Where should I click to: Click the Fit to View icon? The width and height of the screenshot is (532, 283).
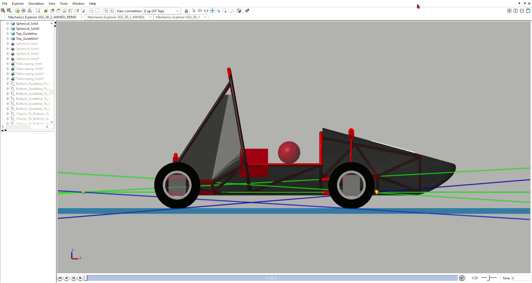coord(38,11)
